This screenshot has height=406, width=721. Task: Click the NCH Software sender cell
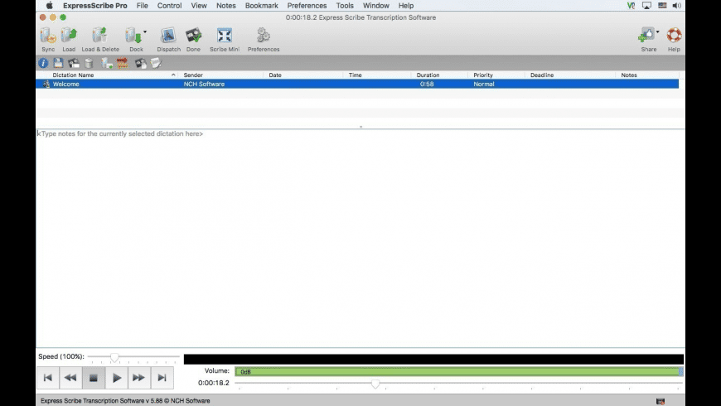point(204,85)
